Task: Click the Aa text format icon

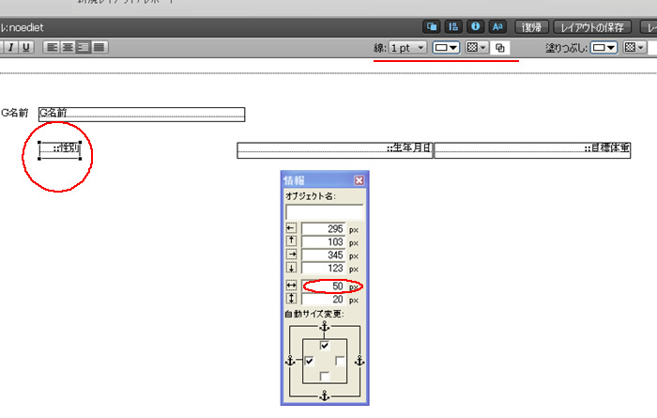Action: coord(498,27)
